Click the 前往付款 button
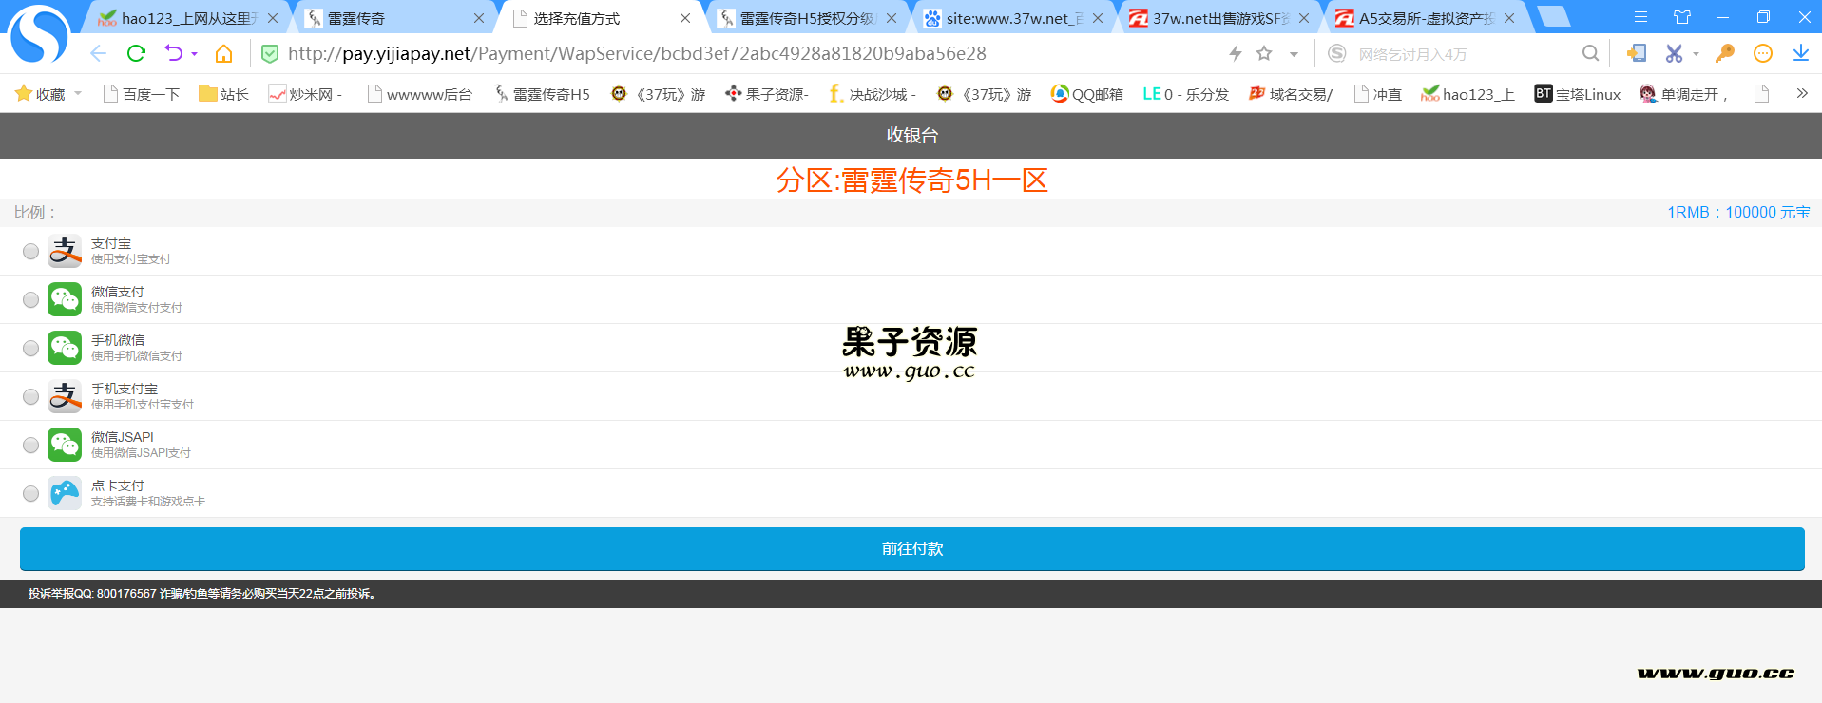The height and width of the screenshot is (703, 1822). click(x=911, y=548)
